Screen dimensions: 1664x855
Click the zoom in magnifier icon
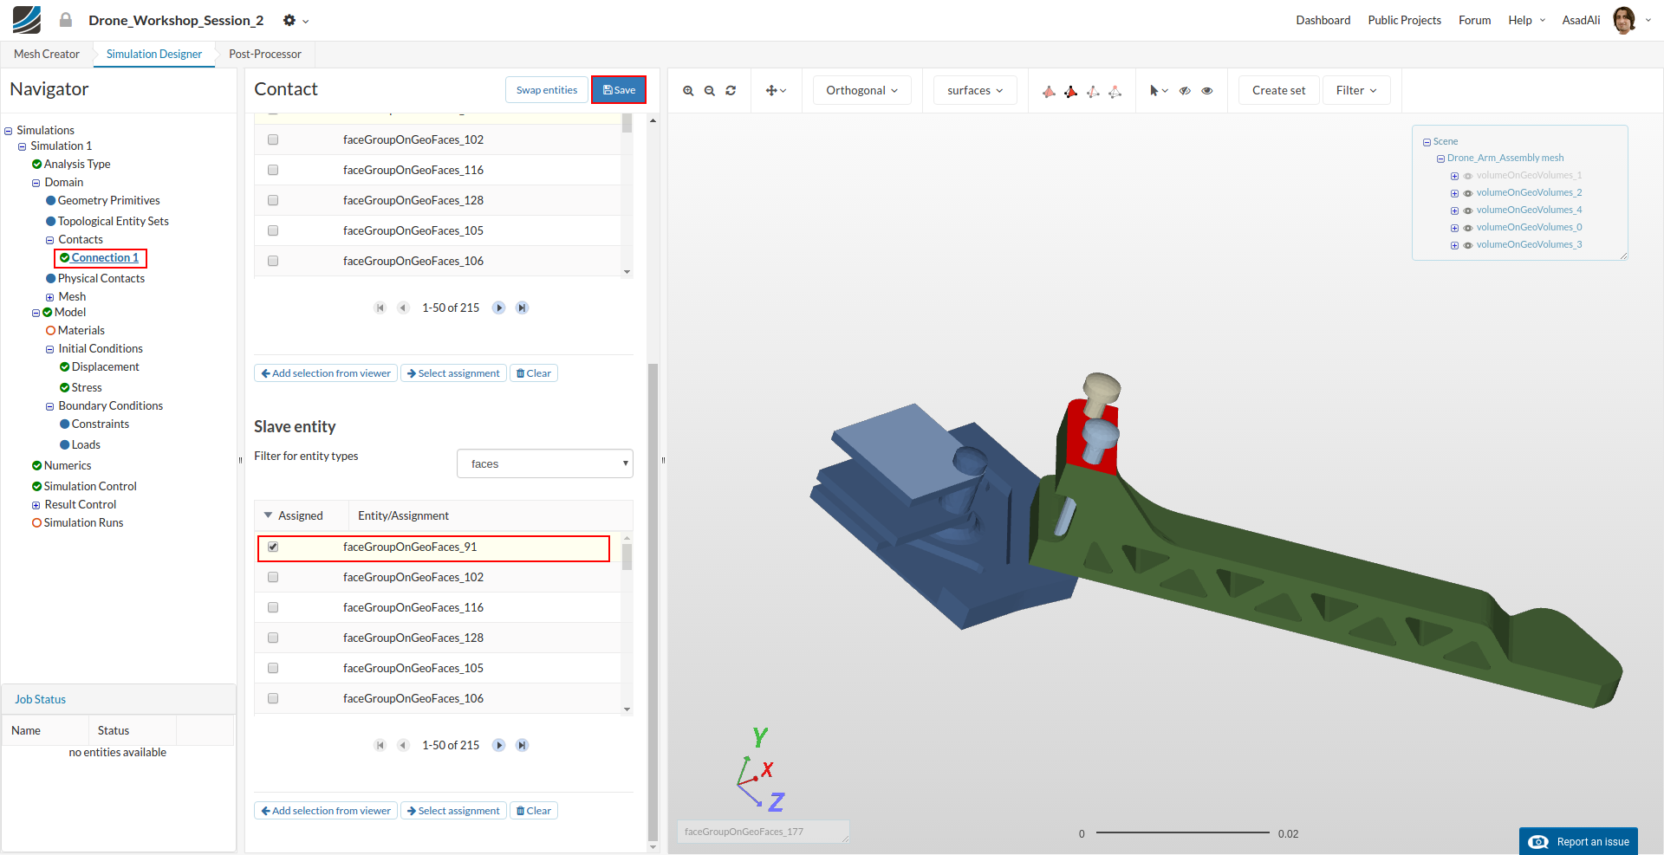(x=688, y=91)
